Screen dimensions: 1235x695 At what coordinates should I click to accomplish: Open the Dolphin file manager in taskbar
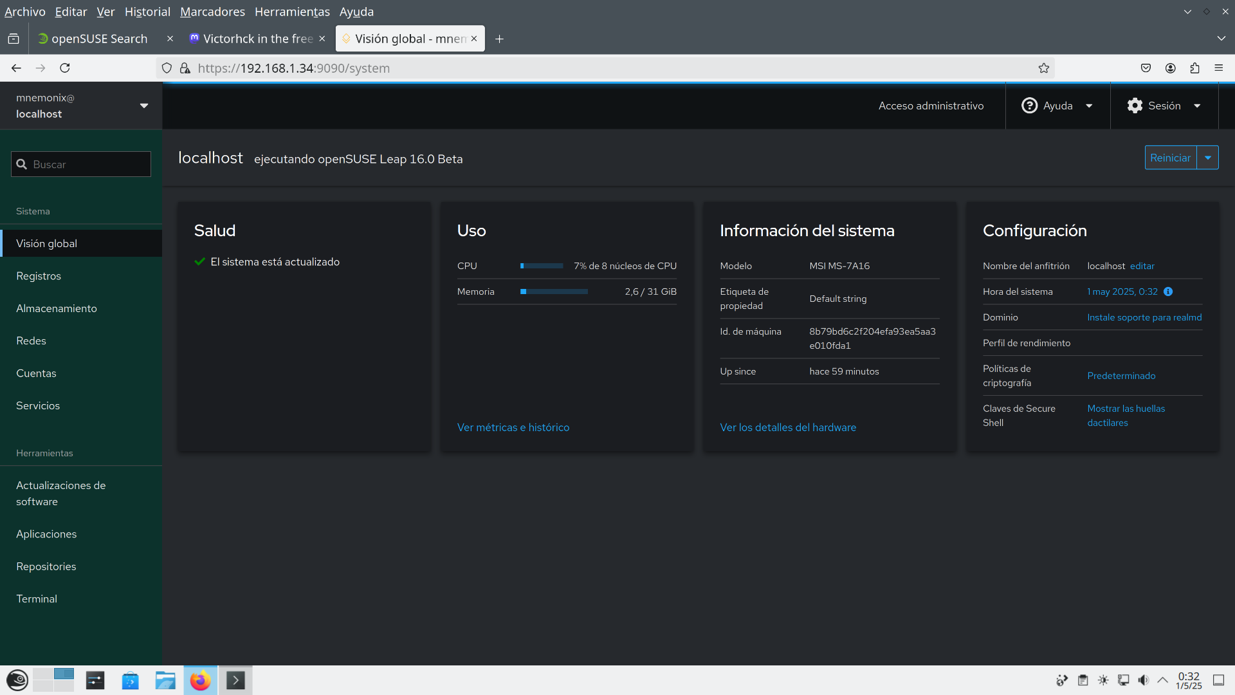[165, 680]
